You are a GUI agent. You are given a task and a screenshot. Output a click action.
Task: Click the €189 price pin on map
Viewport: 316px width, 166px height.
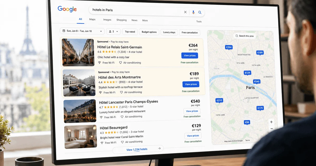coord(260,53)
